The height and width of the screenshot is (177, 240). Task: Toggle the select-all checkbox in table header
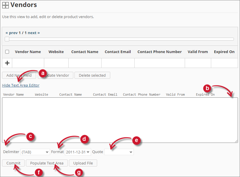pyautogui.click(x=7, y=52)
